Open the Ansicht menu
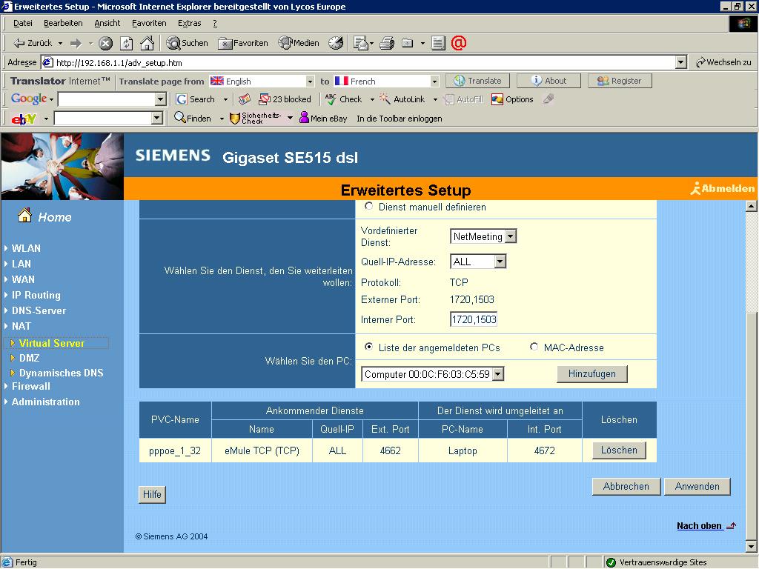This screenshot has width=759, height=569. point(107,23)
